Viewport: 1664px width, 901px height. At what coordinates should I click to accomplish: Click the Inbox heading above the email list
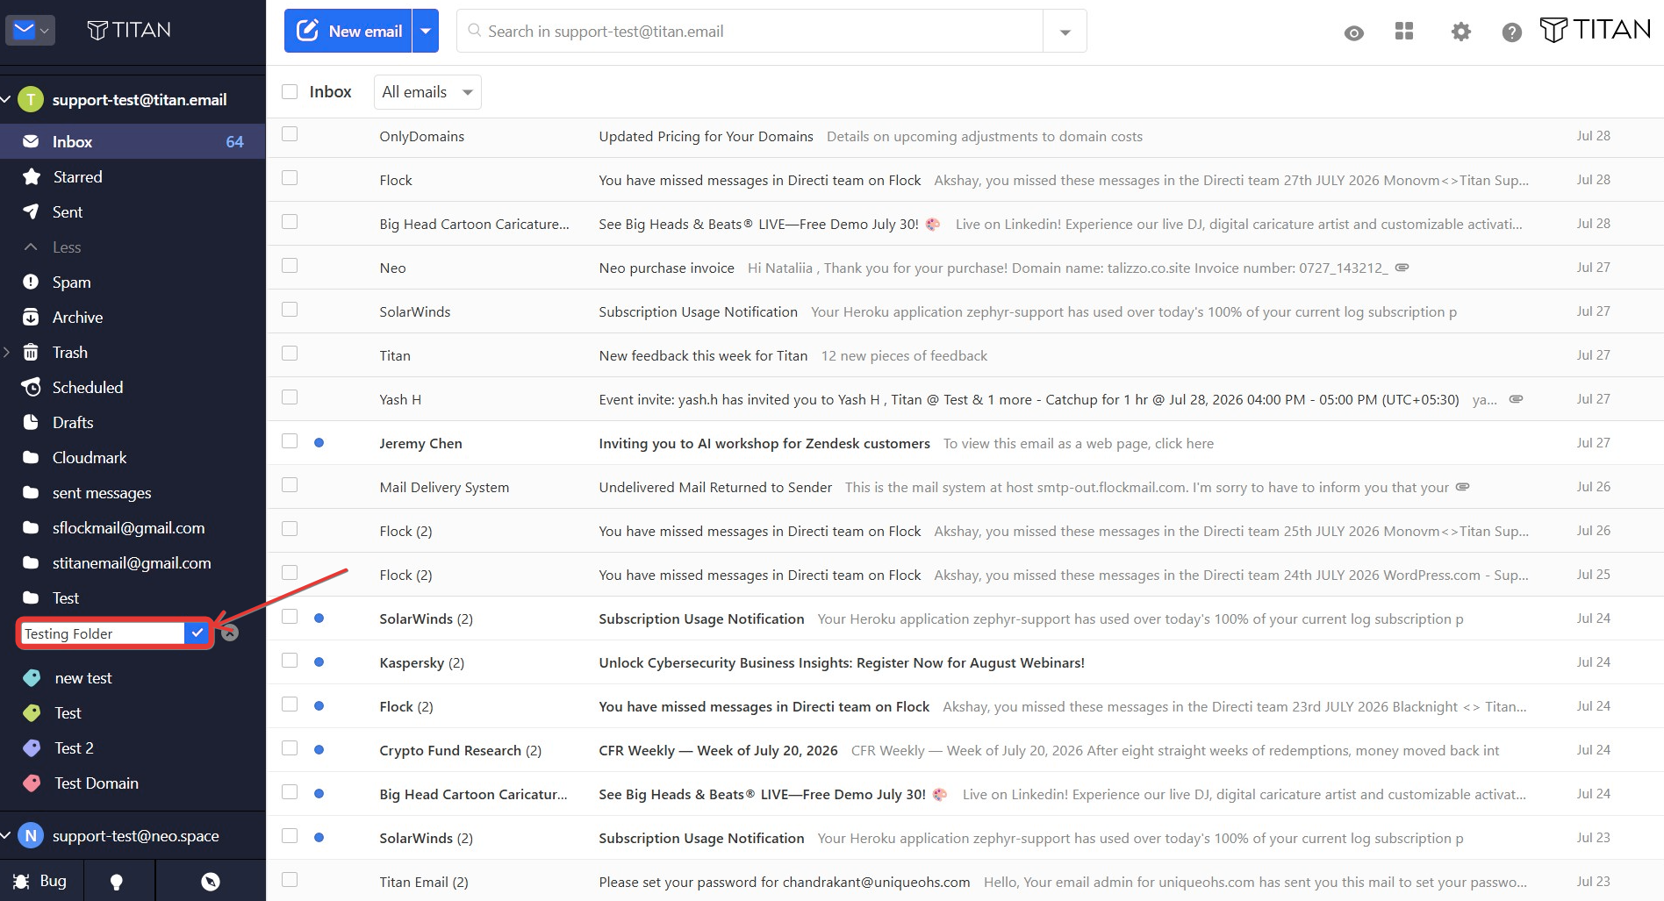pyautogui.click(x=330, y=92)
